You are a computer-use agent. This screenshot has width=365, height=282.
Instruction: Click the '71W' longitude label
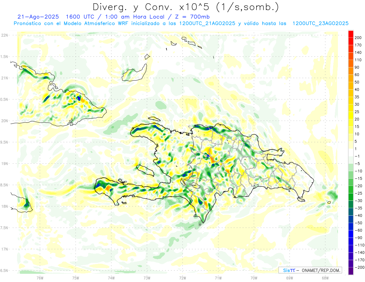(x=218, y=278)
